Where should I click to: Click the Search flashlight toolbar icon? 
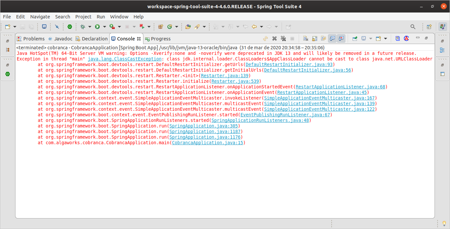[x=197, y=27]
